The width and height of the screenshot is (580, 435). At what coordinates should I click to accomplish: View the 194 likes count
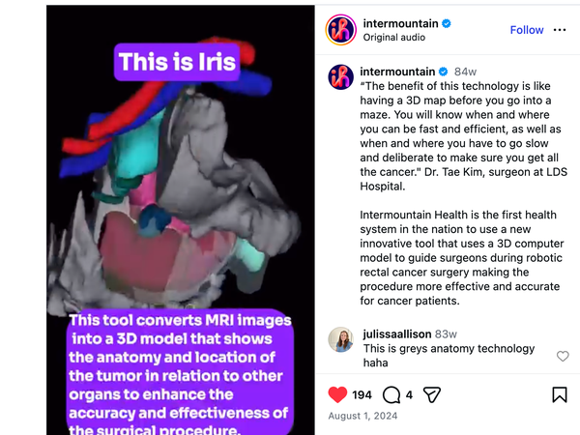pos(362,395)
